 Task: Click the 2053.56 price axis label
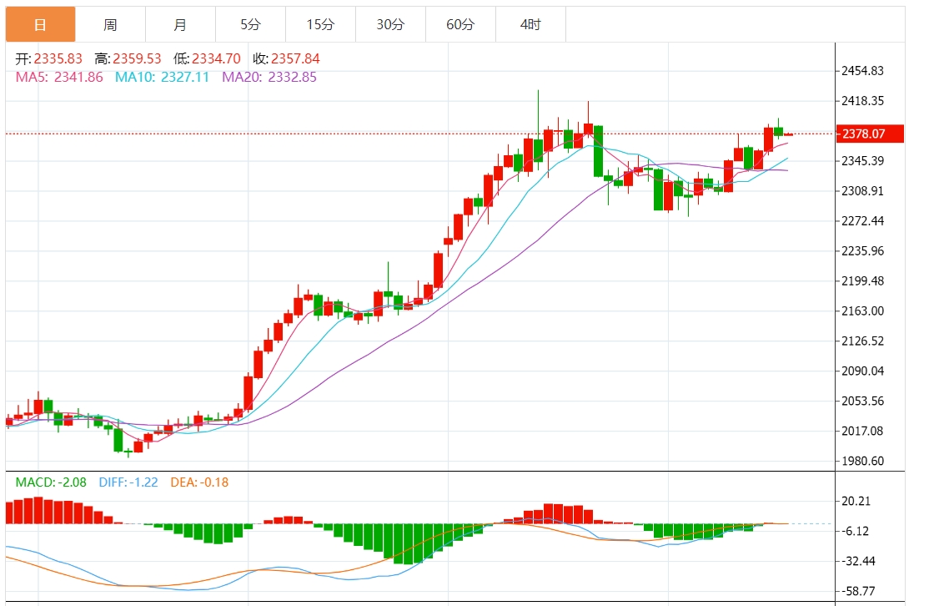pyautogui.click(x=862, y=401)
